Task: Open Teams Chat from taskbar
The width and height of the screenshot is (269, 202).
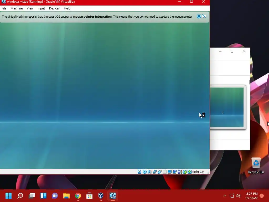Action: point(55,196)
